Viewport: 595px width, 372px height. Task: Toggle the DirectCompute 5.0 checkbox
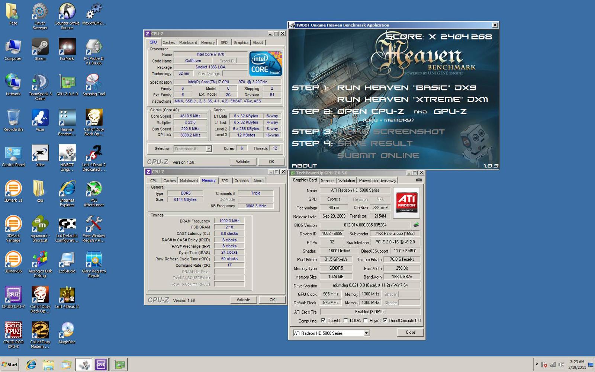click(385, 320)
